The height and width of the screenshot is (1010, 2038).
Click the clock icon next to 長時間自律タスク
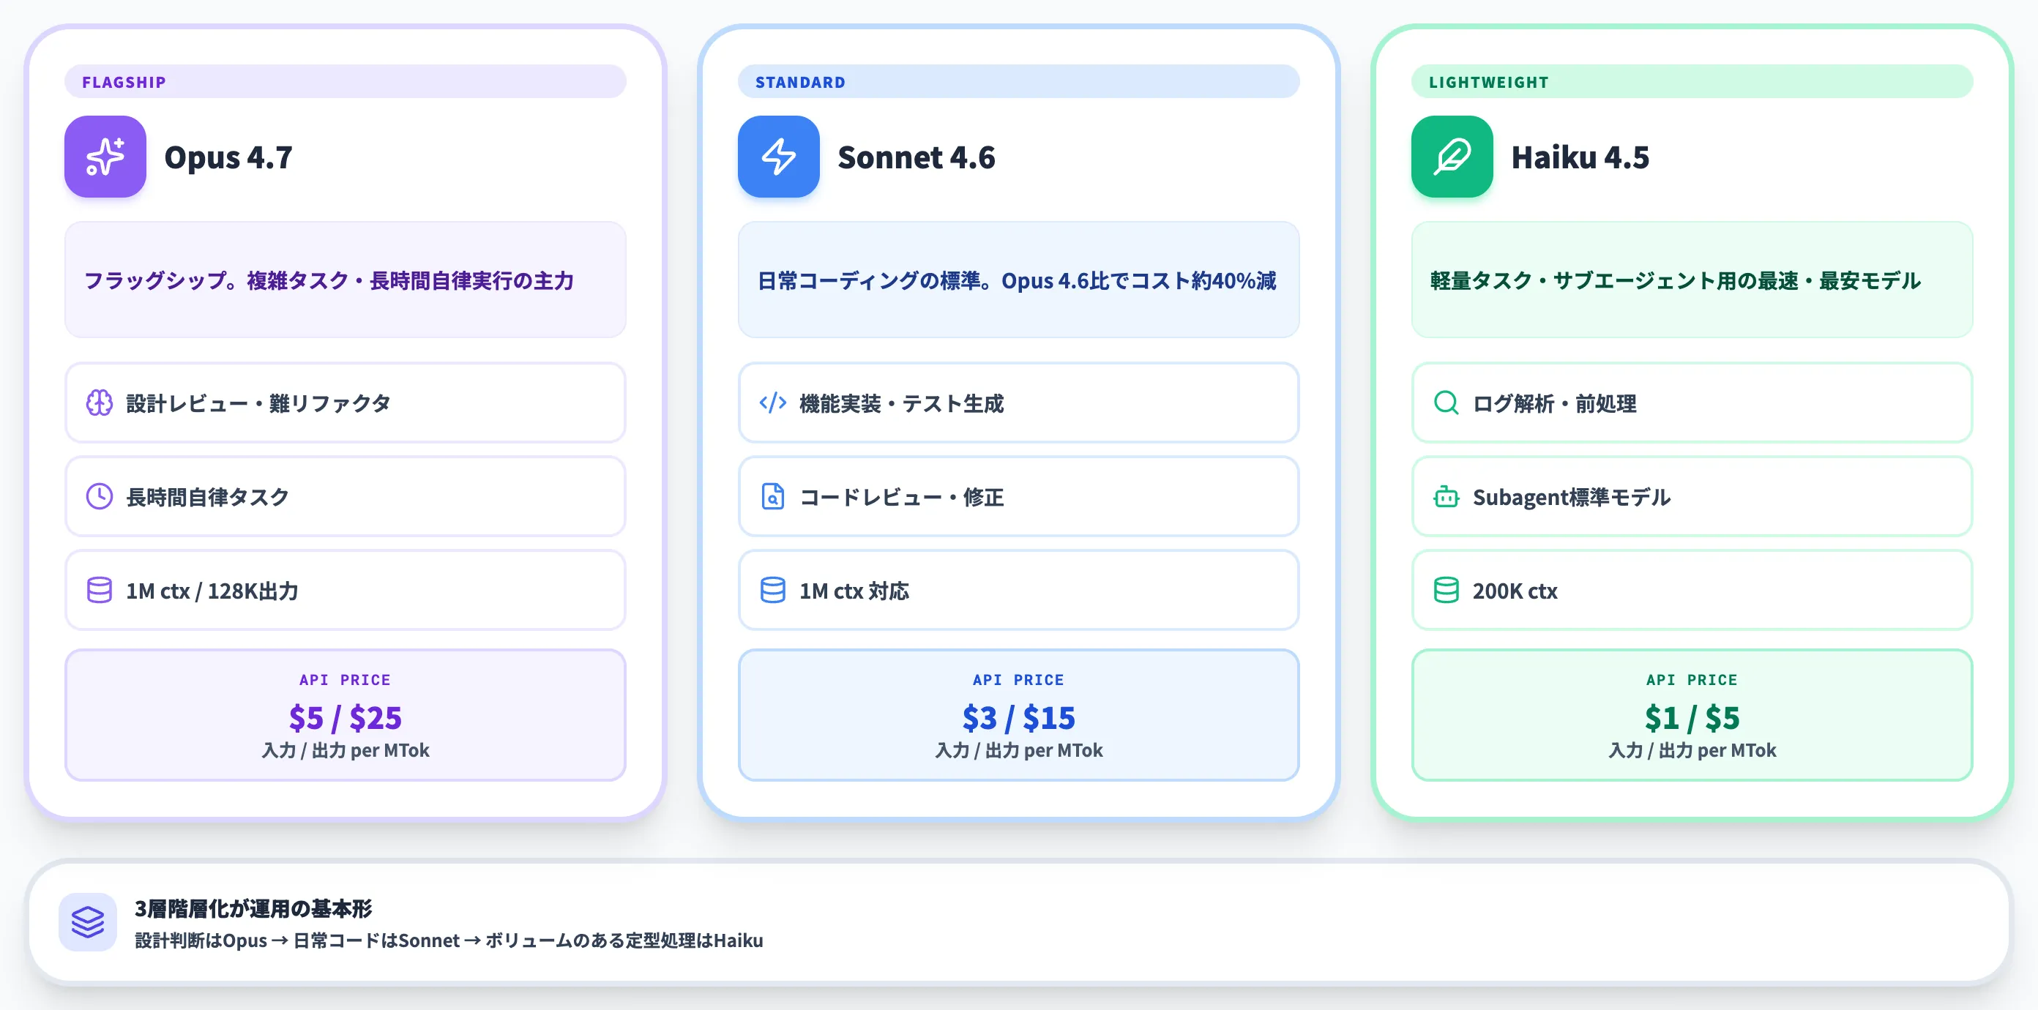99,497
